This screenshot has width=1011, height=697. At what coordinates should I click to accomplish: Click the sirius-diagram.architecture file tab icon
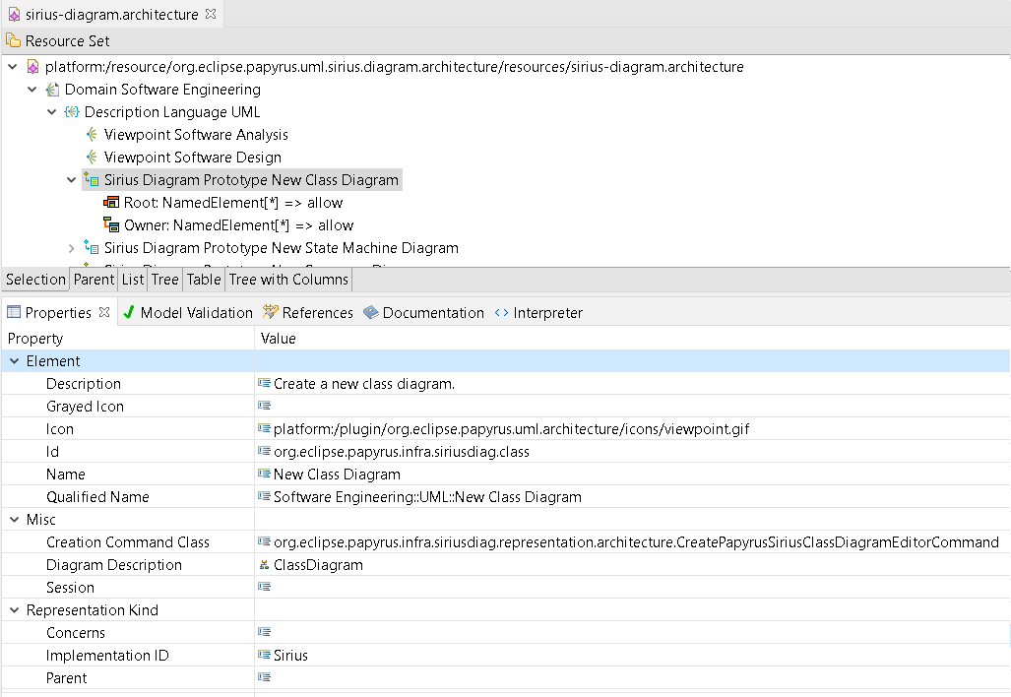pyautogui.click(x=14, y=14)
